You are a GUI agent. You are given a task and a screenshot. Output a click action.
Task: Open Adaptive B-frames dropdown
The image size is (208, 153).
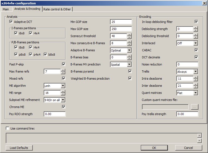tap(129, 50)
